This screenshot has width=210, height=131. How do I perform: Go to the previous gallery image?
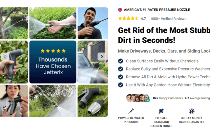click(5, 57)
